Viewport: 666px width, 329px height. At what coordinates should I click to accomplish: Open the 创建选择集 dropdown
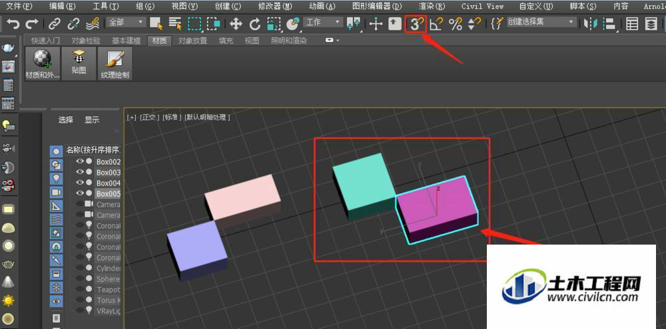tap(542, 22)
